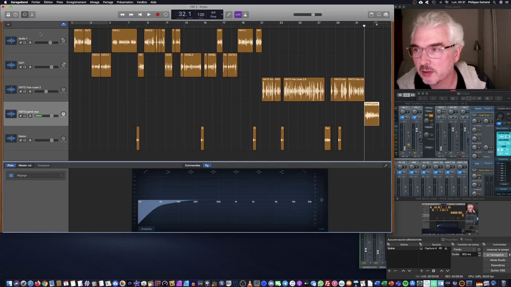Screen dimensions: 511x287
Task: Switch to the Piste tab
Action: click(x=11, y=165)
